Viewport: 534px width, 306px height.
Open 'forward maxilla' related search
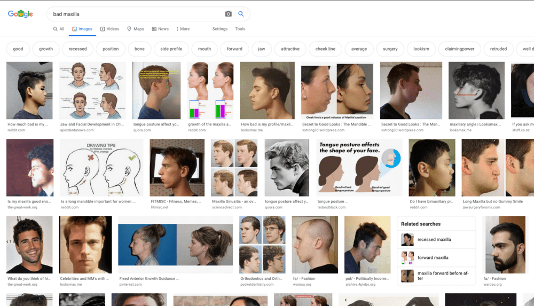coord(433,258)
